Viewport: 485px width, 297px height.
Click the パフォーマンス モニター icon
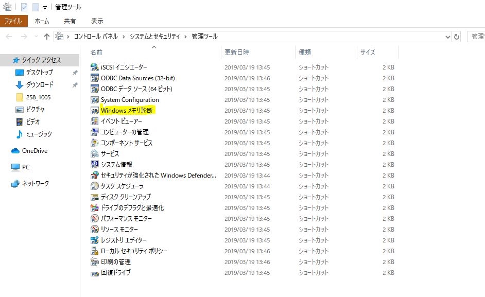tap(94, 218)
